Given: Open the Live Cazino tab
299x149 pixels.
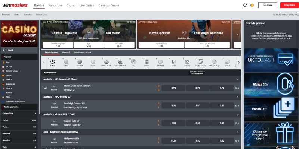Looking at the screenshot, I should click(87, 5).
